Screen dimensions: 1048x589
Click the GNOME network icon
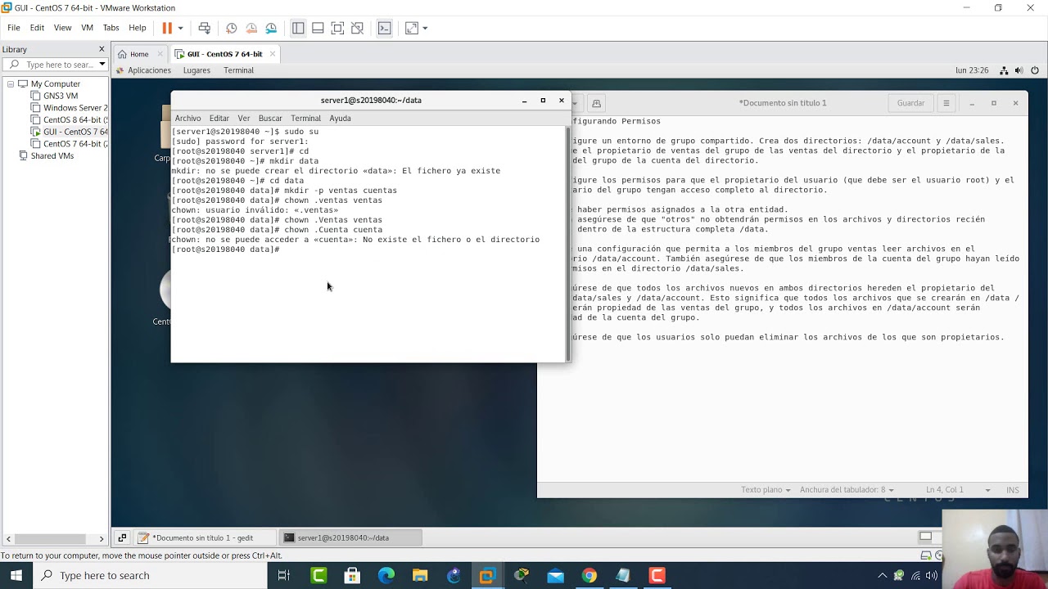(1004, 70)
